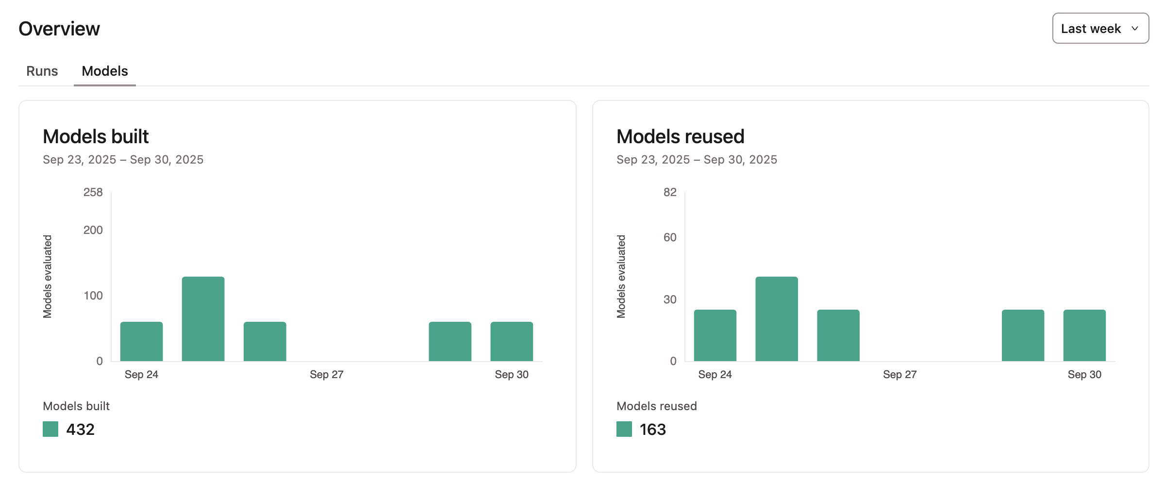Click the chevron on the Last week selector
This screenshot has width=1164, height=497.
pos(1135,29)
